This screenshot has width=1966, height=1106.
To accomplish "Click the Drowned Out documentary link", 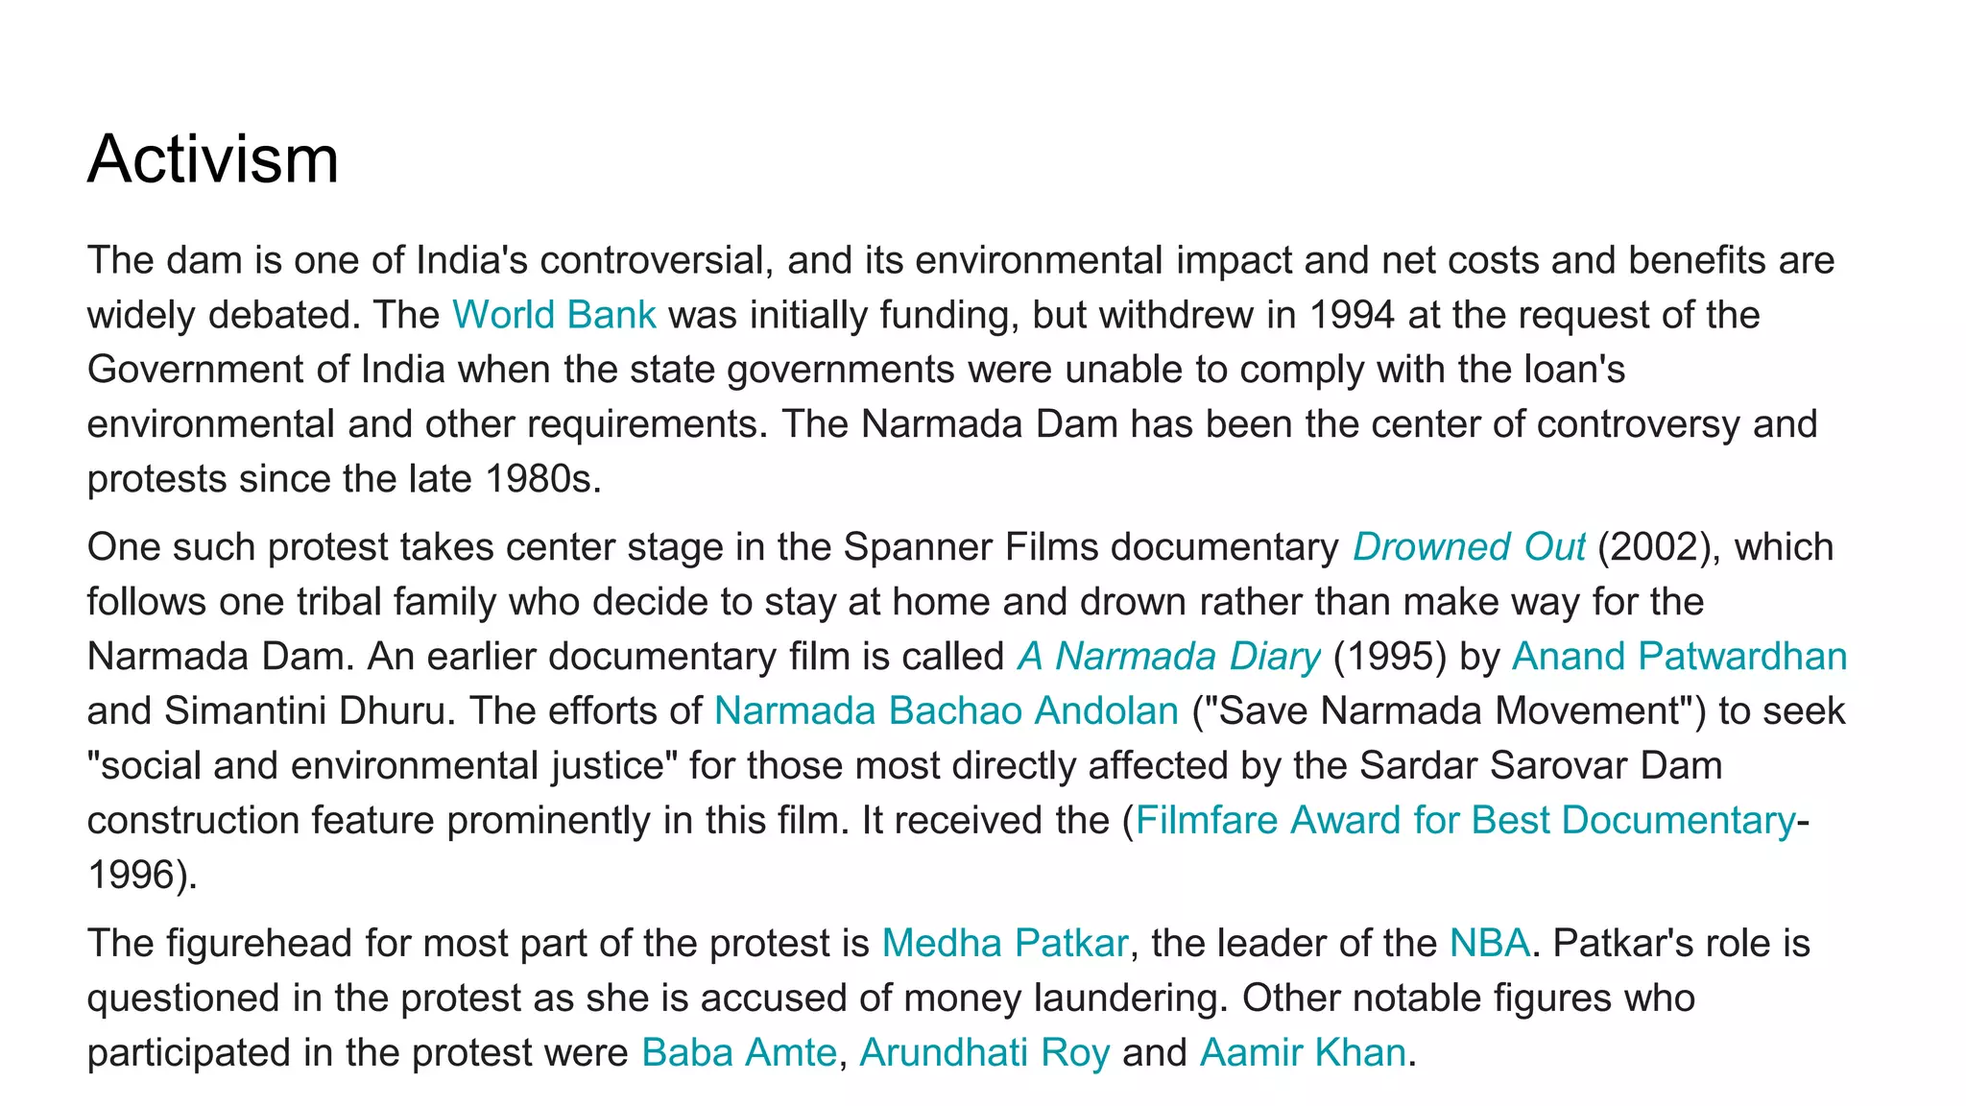I will [1468, 547].
